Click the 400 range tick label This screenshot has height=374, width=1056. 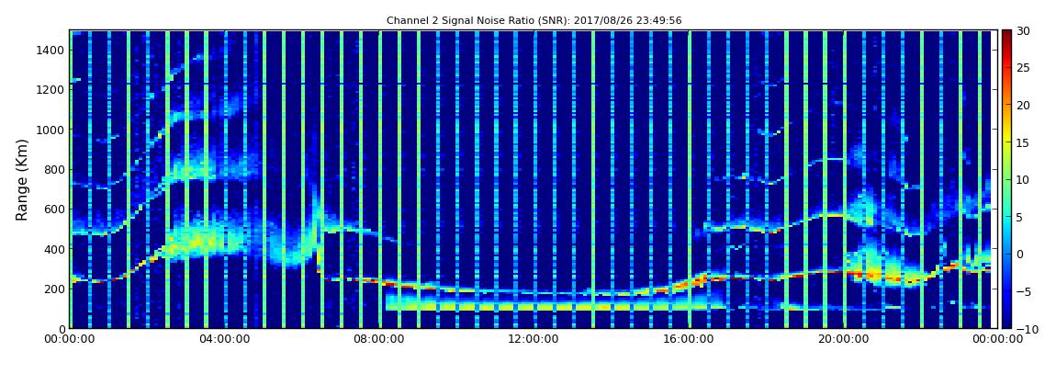coord(54,249)
